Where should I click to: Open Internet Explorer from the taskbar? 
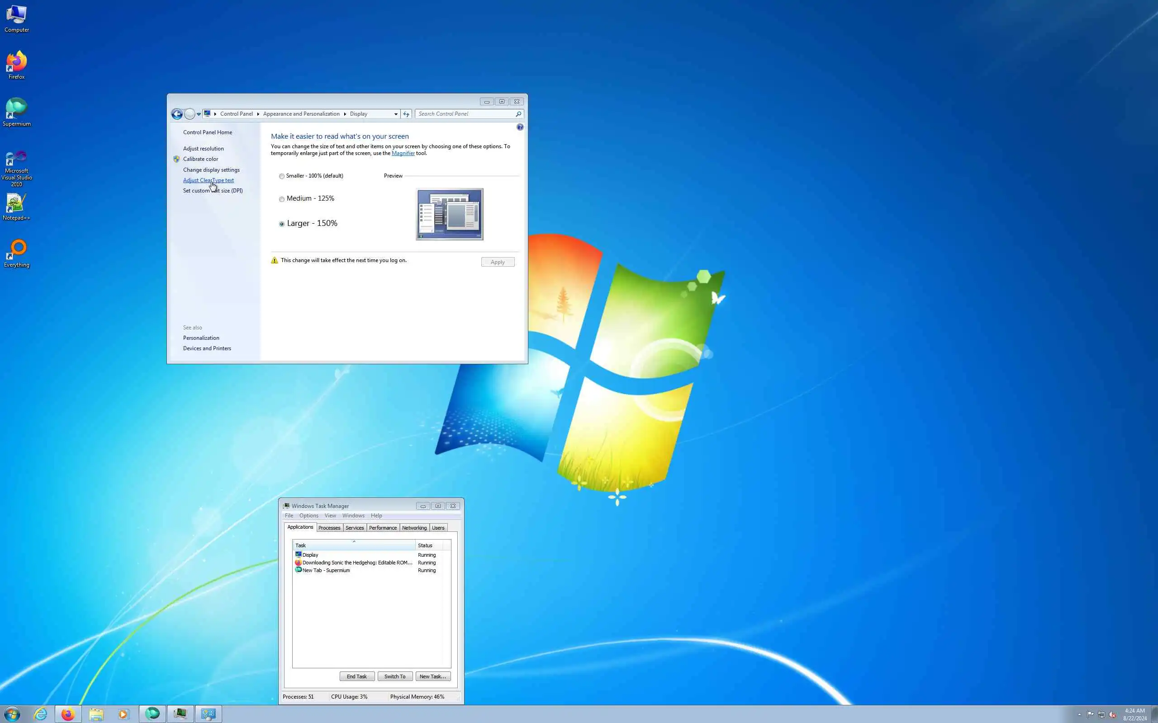point(41,714)
